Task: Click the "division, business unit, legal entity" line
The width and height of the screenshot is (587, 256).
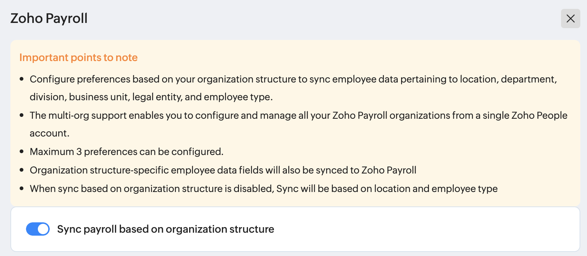Action: point(151,97)
